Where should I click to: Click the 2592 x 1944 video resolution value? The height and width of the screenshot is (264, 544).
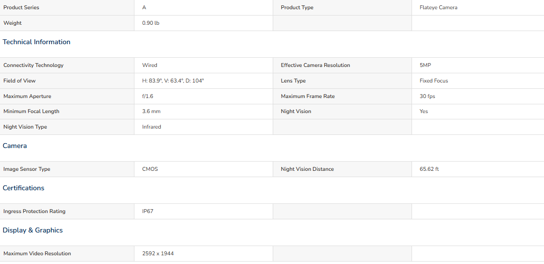158,254
